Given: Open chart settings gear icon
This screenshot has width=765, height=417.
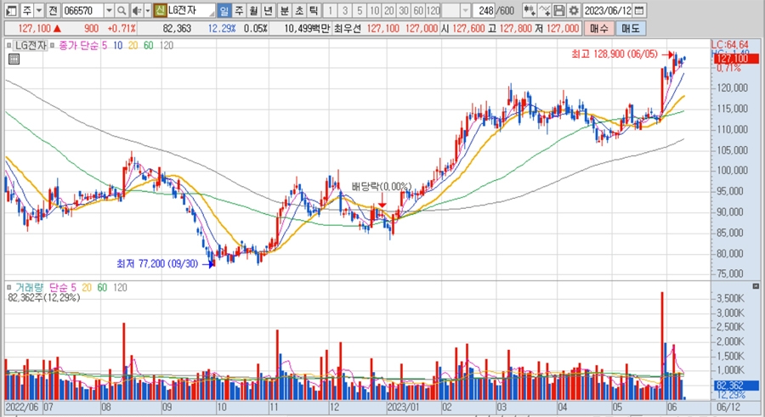Looking at the screenshot, I should click(574, 11).
